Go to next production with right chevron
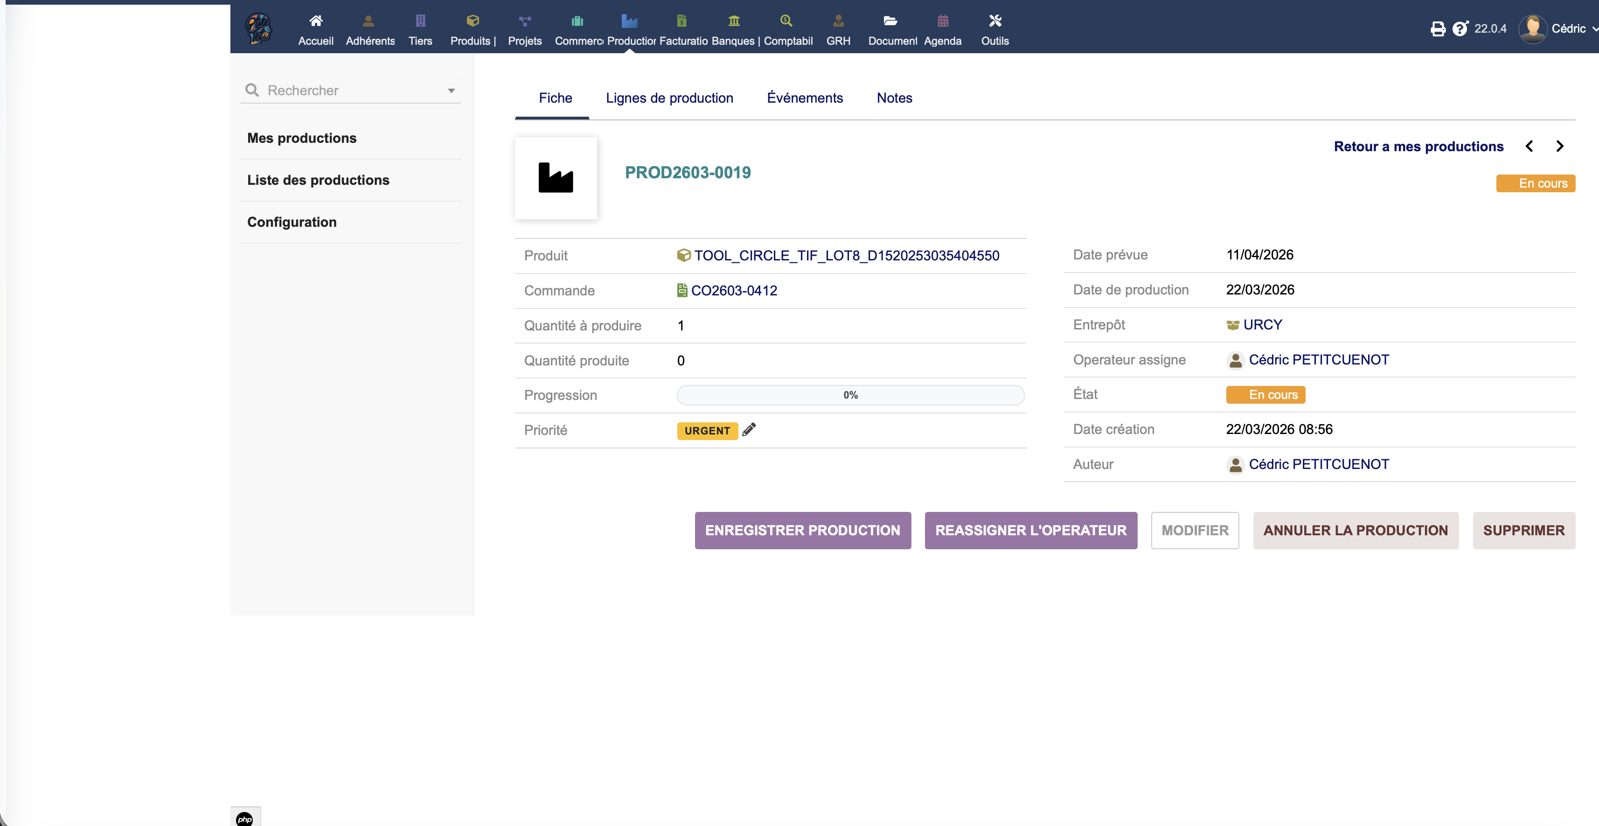The image size is (1599, 826). click(x=1560, y=147)
